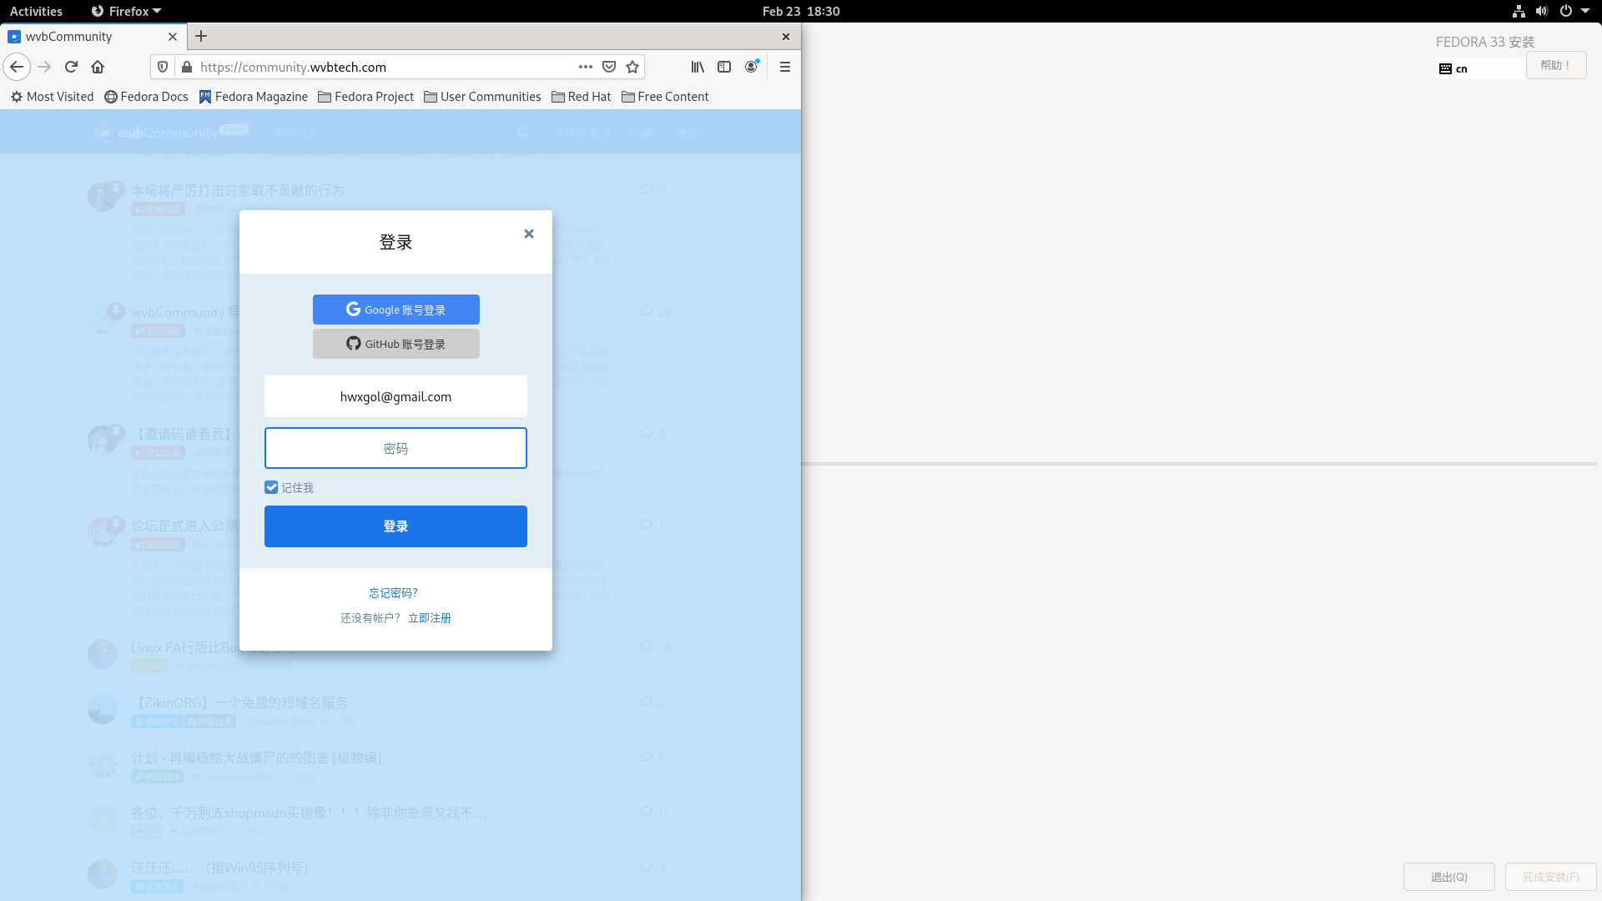Close the 登录 login dialog
This screenshot has height=901, width=1602.
coord(528,234)
